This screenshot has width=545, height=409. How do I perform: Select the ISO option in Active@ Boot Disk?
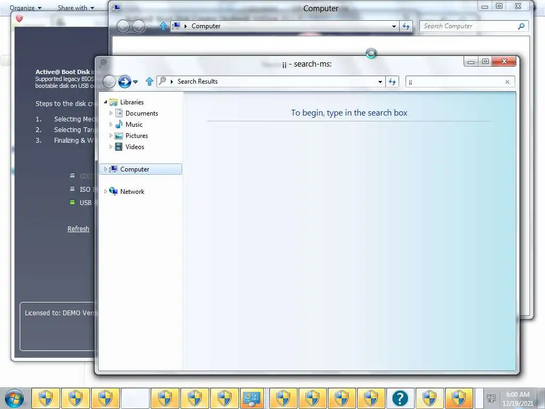click(x=72, y=189)
